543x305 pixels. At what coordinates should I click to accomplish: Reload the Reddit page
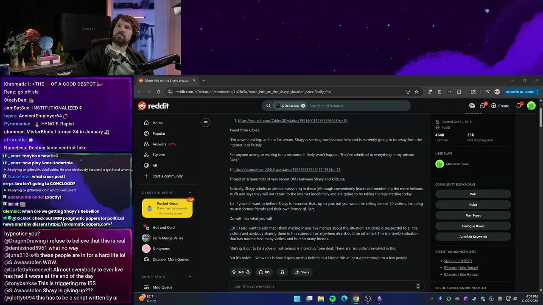(x=159, y=91)
